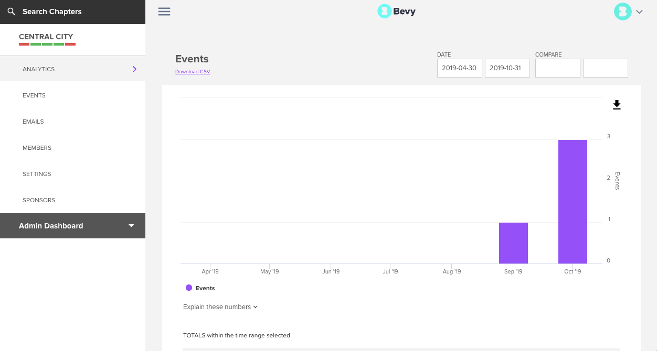Click the COMPARE label
This screenshot has width=657, height=351.
(x=548, y=54)
